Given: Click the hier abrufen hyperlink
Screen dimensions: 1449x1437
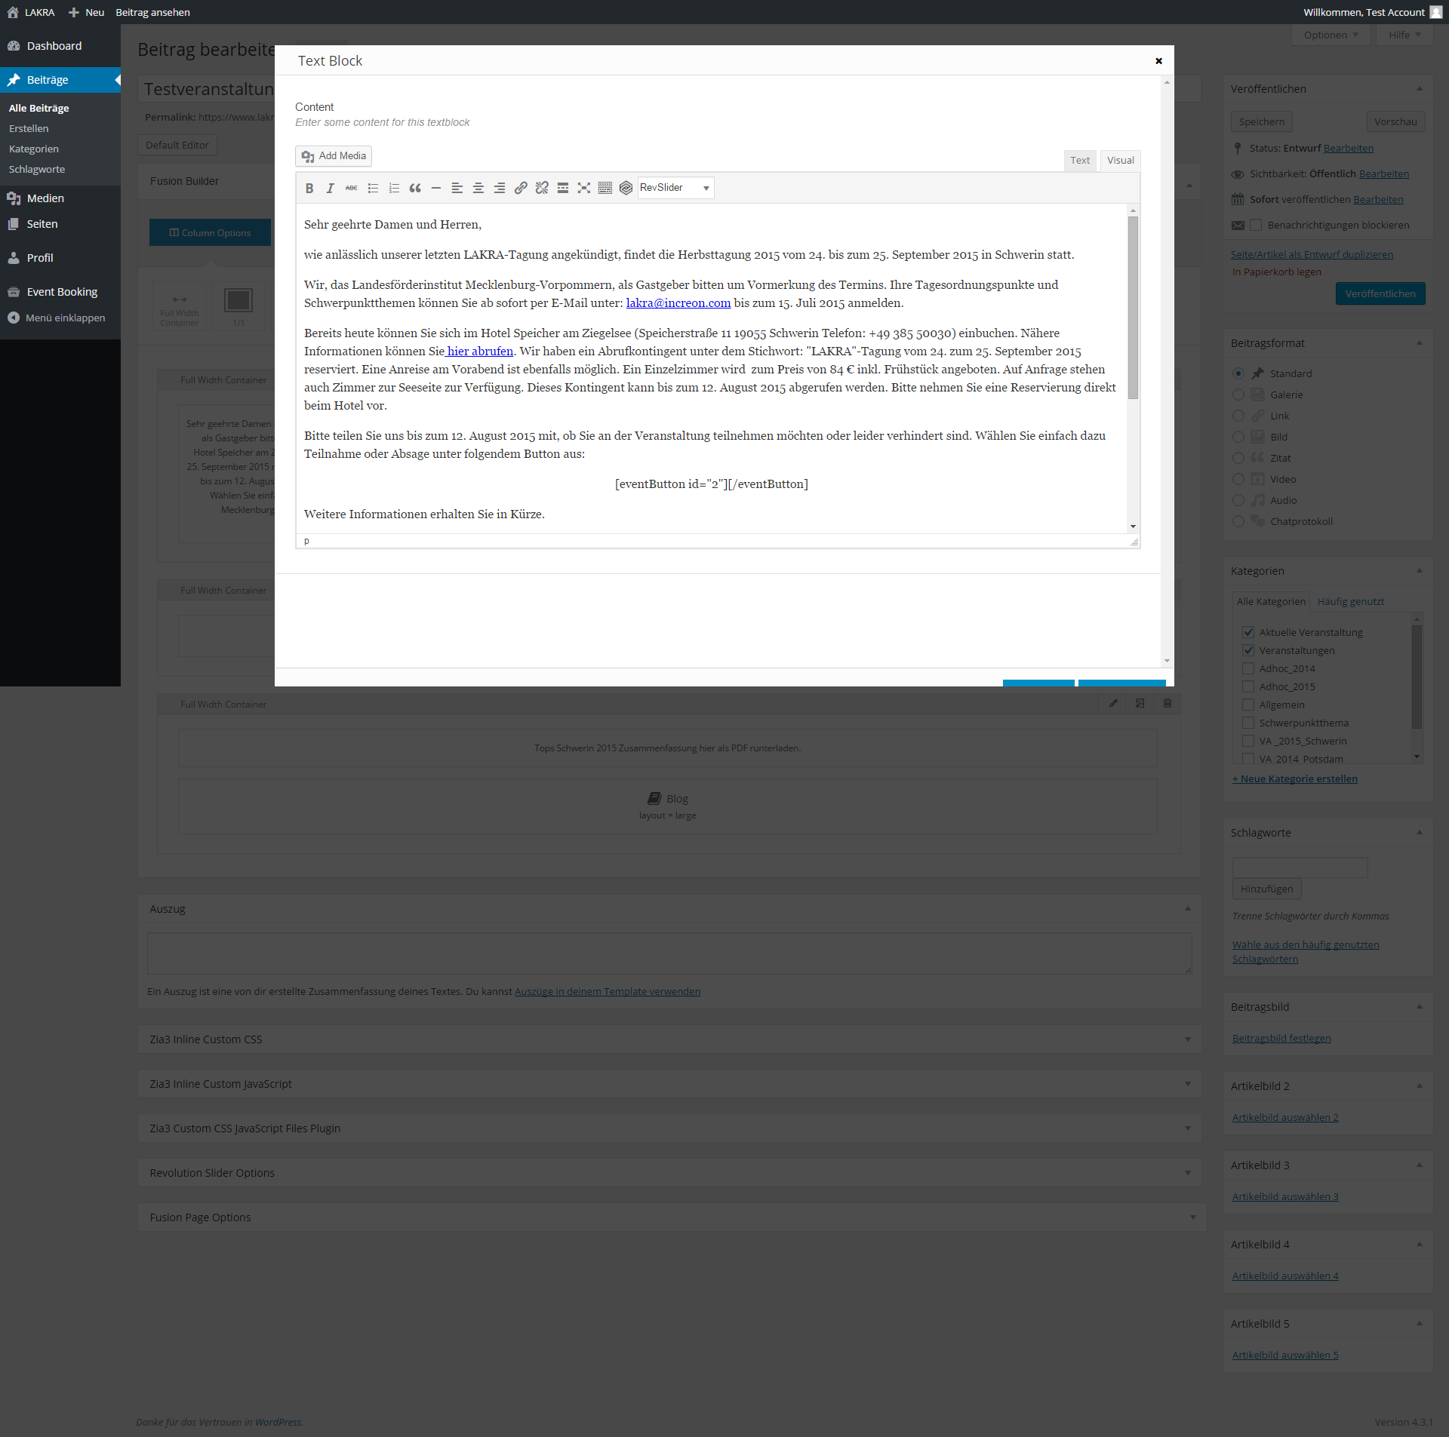Looking at the screenshot, I should pos(476,352).
